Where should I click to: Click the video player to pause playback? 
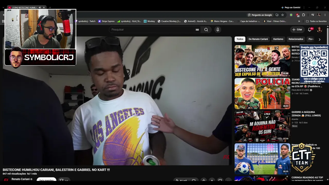[117, 101]
